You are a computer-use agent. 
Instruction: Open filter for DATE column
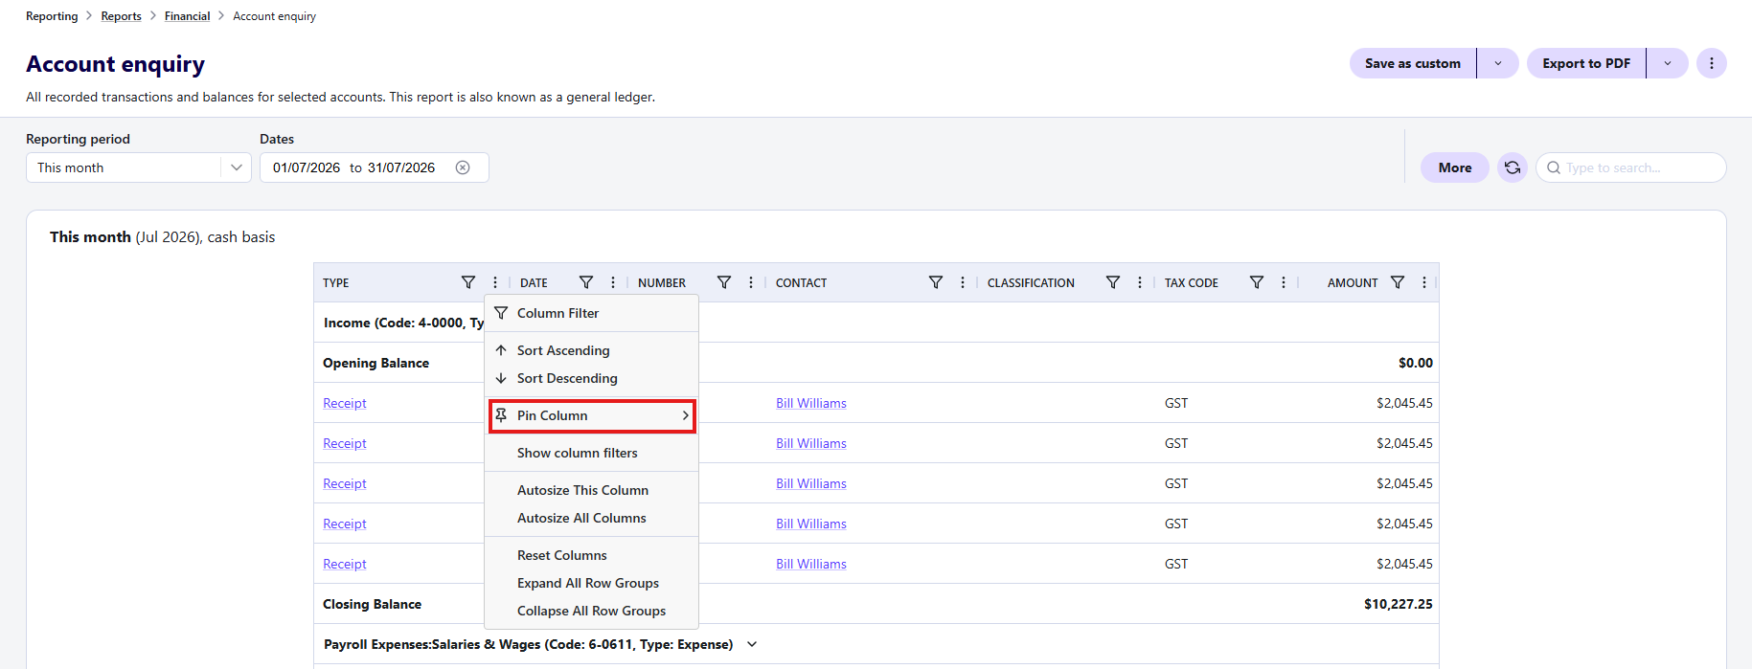pyautogui.click(x=586, y=282)
